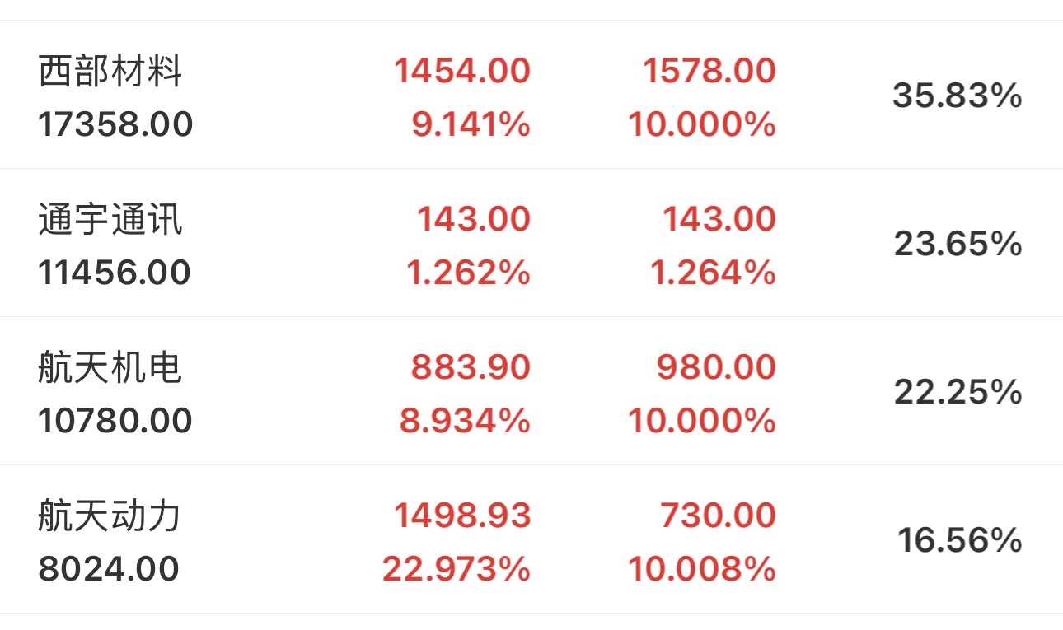Click profit amount 1454.00
Viewport: 1063px width, 630px height.
461,71
